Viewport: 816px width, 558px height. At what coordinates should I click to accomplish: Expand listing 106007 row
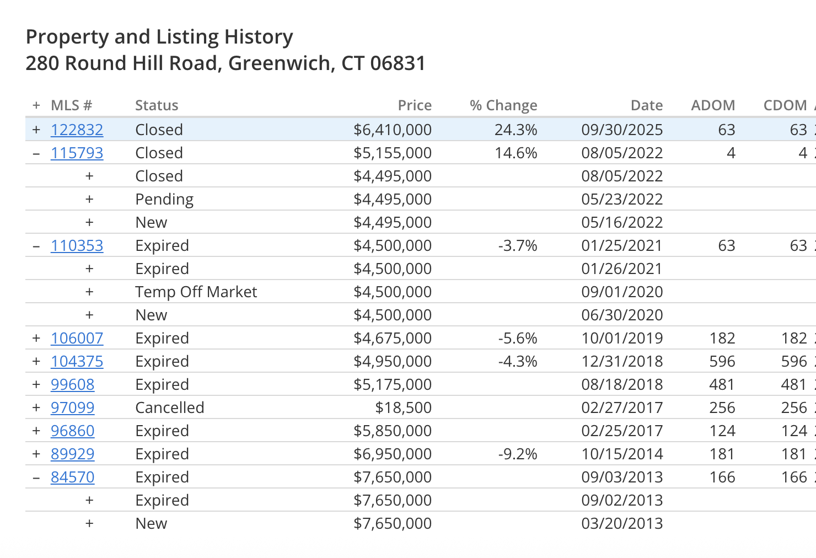coord(36,338)
